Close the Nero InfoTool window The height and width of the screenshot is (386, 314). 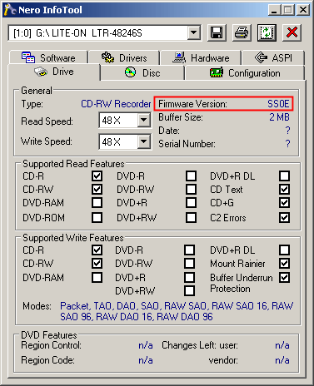303,10
